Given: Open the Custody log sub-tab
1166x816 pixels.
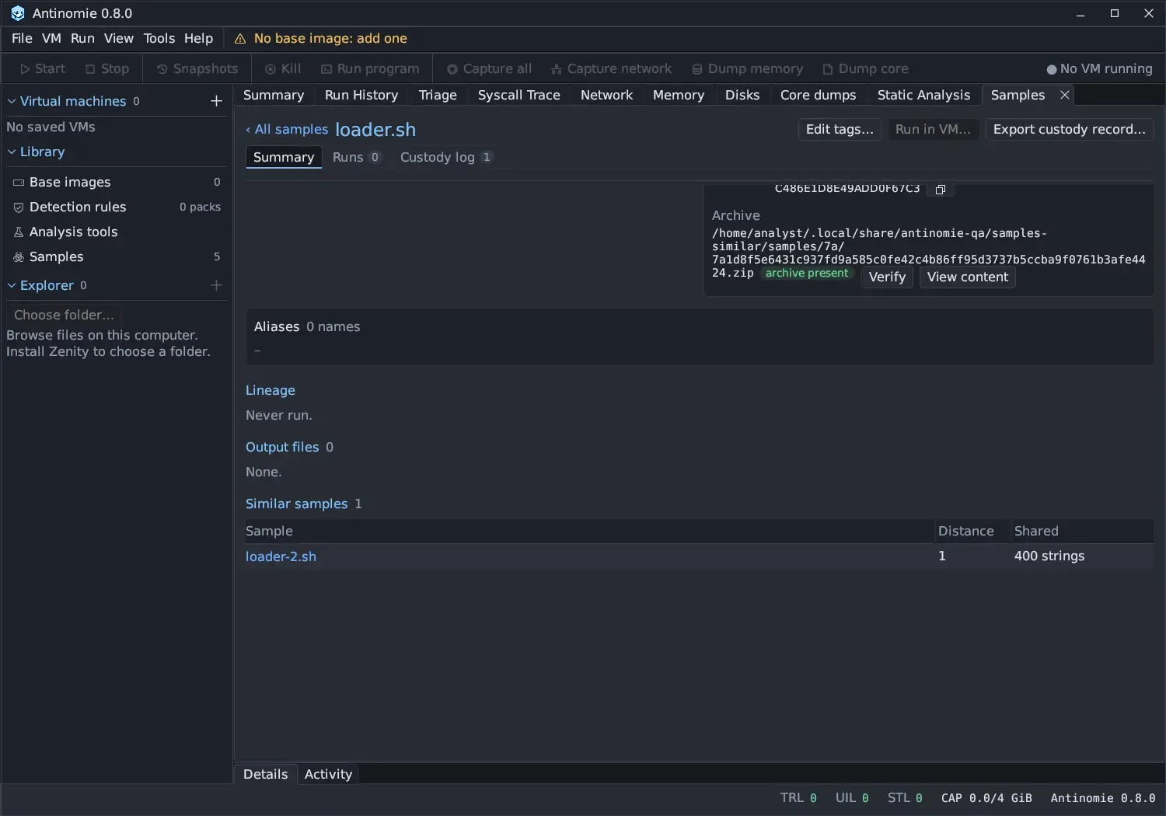Looking at the screenshot, I should 445,157.
